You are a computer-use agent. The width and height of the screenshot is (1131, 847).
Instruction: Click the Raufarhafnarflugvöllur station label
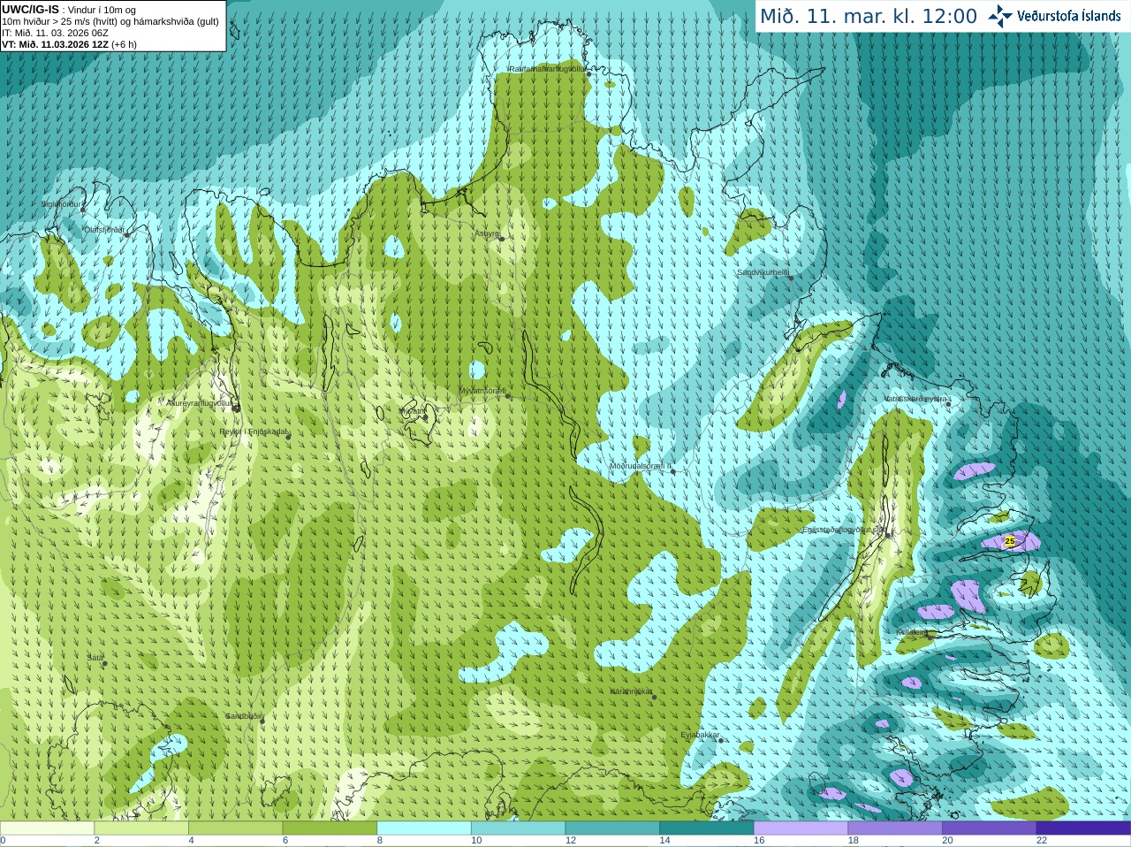[x=547, y=68]
